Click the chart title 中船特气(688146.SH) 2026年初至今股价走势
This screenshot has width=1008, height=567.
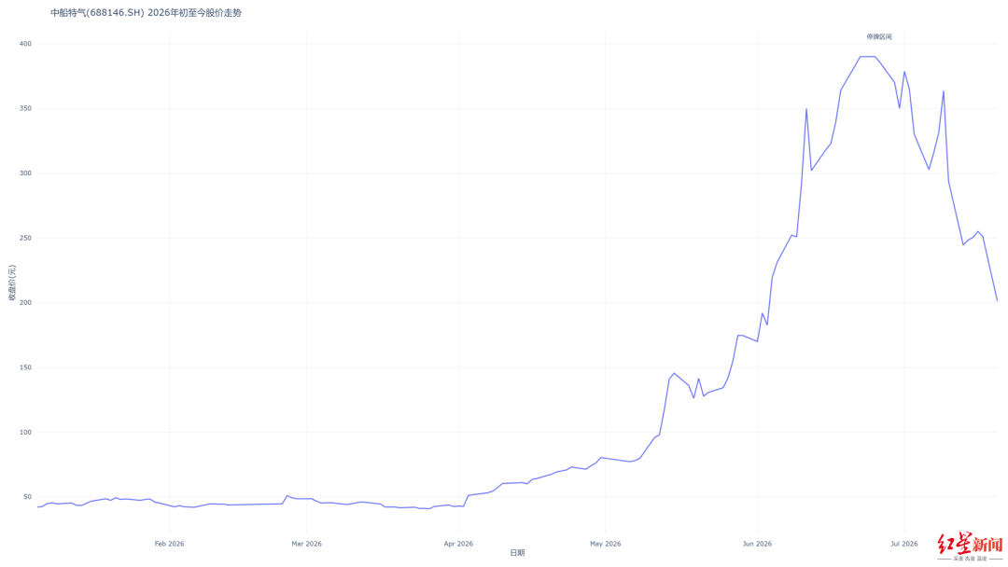click(146, 13)
